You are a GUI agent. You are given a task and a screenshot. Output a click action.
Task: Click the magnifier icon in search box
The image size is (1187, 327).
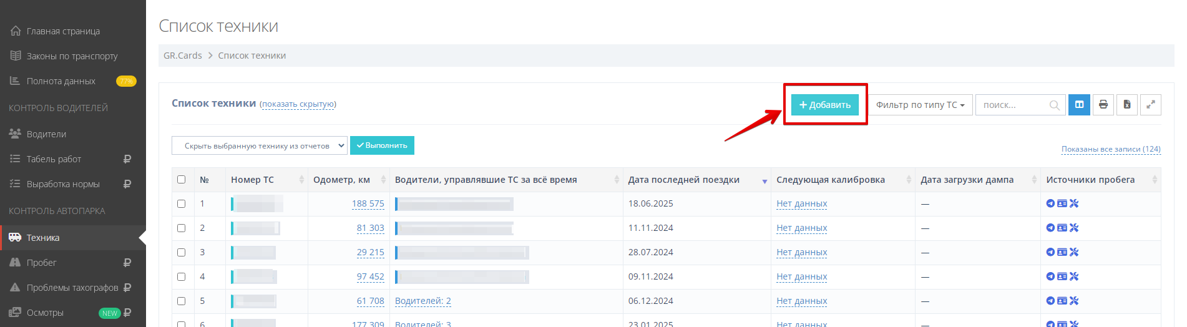coord(1054,105)
